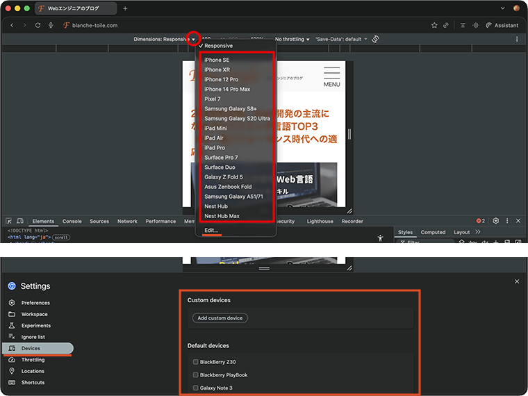
Task: Open the Dimensions Responsive dropdown arrow
Action: pyautogui.click(x=193, y=39)
